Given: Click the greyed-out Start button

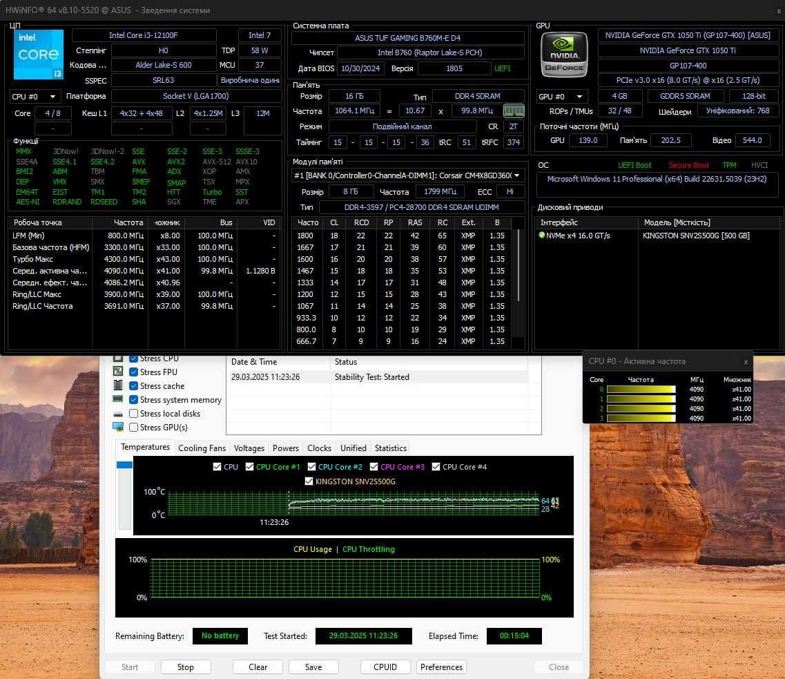Looking at the screenshot, I should pyautogui.click(x=130, y=667).
